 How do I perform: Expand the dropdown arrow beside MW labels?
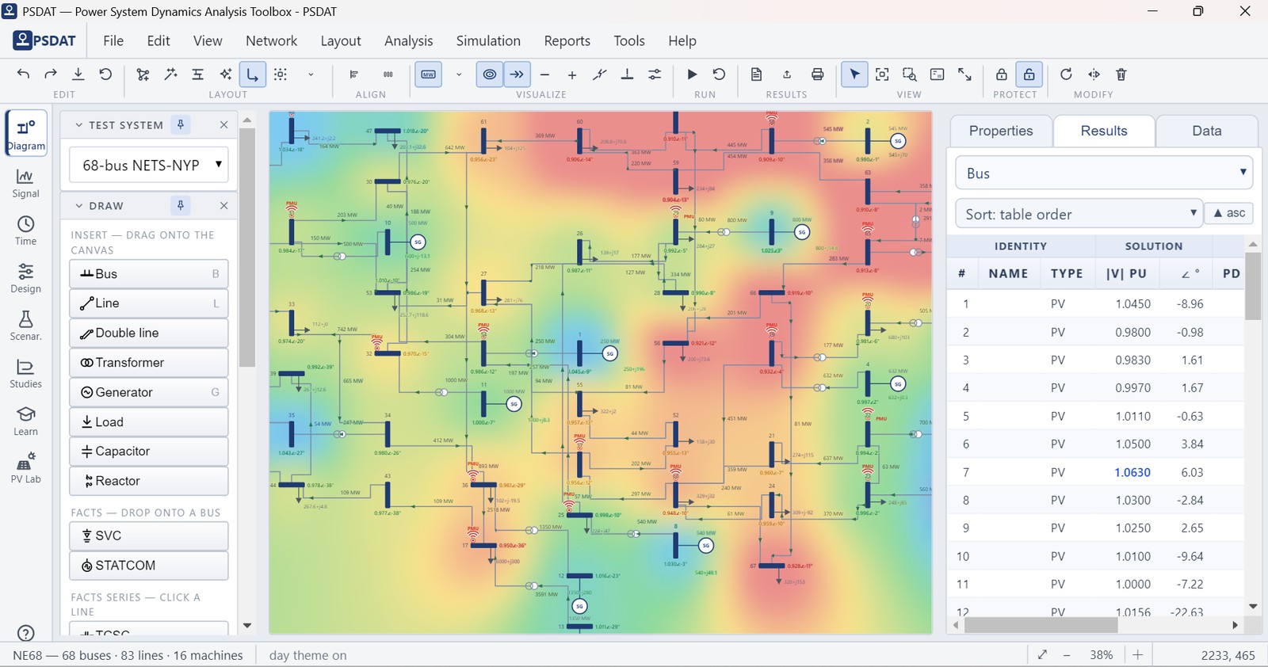[459, 74]
